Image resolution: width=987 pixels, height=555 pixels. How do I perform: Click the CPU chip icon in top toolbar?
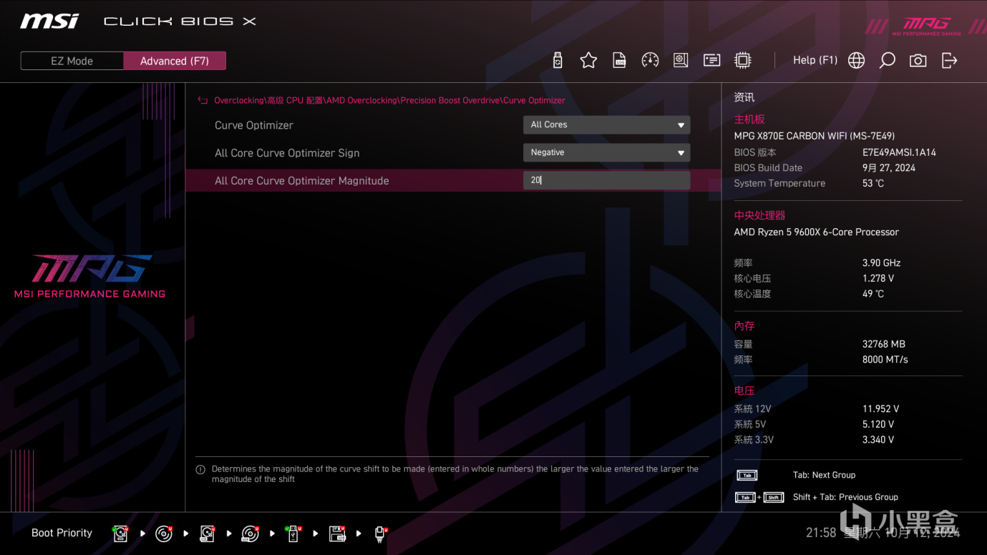click(743, 61)
